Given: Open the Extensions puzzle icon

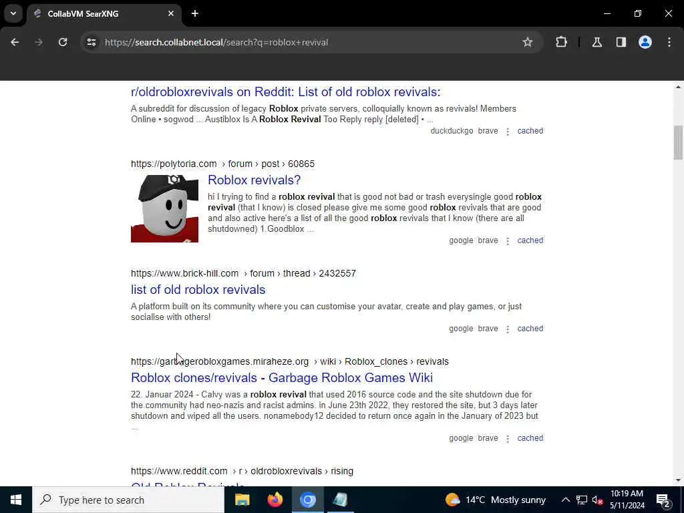Looking at the screenshot, I should click(561, 42).
